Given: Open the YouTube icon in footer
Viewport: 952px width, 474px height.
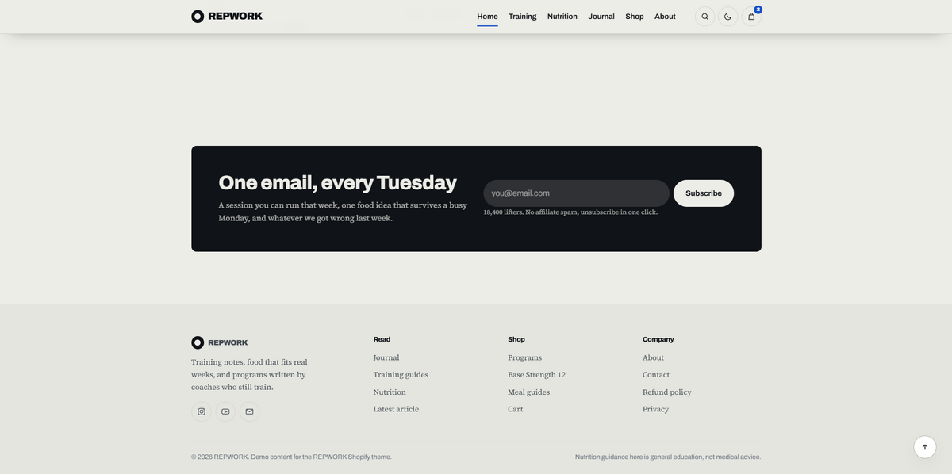Looking at the screenshot, I should tap(225, 411).
